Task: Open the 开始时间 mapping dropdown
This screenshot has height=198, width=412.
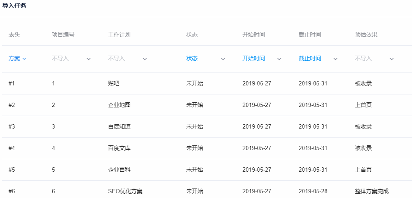Action: pos(262,59)
